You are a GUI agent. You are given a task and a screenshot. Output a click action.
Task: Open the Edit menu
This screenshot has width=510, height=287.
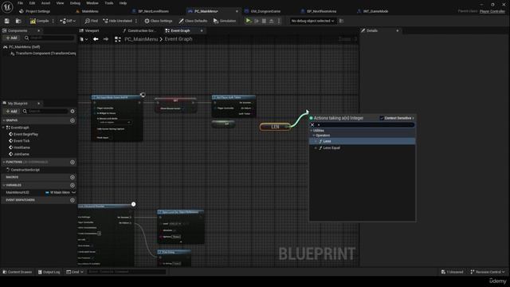(x=32, y=3)
